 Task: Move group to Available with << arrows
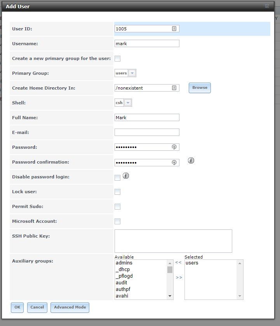click(178, 262)
